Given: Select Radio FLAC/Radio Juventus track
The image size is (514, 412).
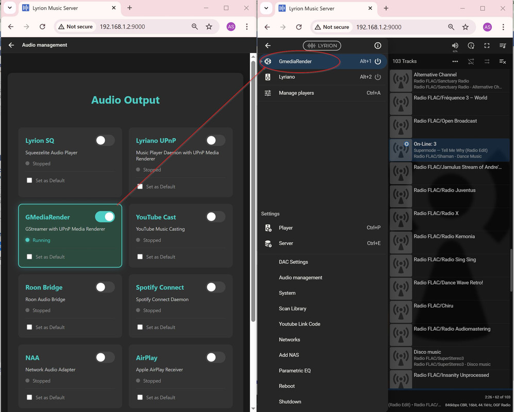Looking at the screenshot, I should (450, 196).
